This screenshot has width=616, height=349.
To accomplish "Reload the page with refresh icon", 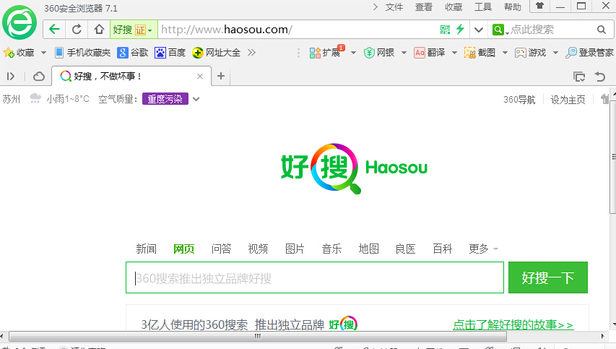I will coord(77,30).
